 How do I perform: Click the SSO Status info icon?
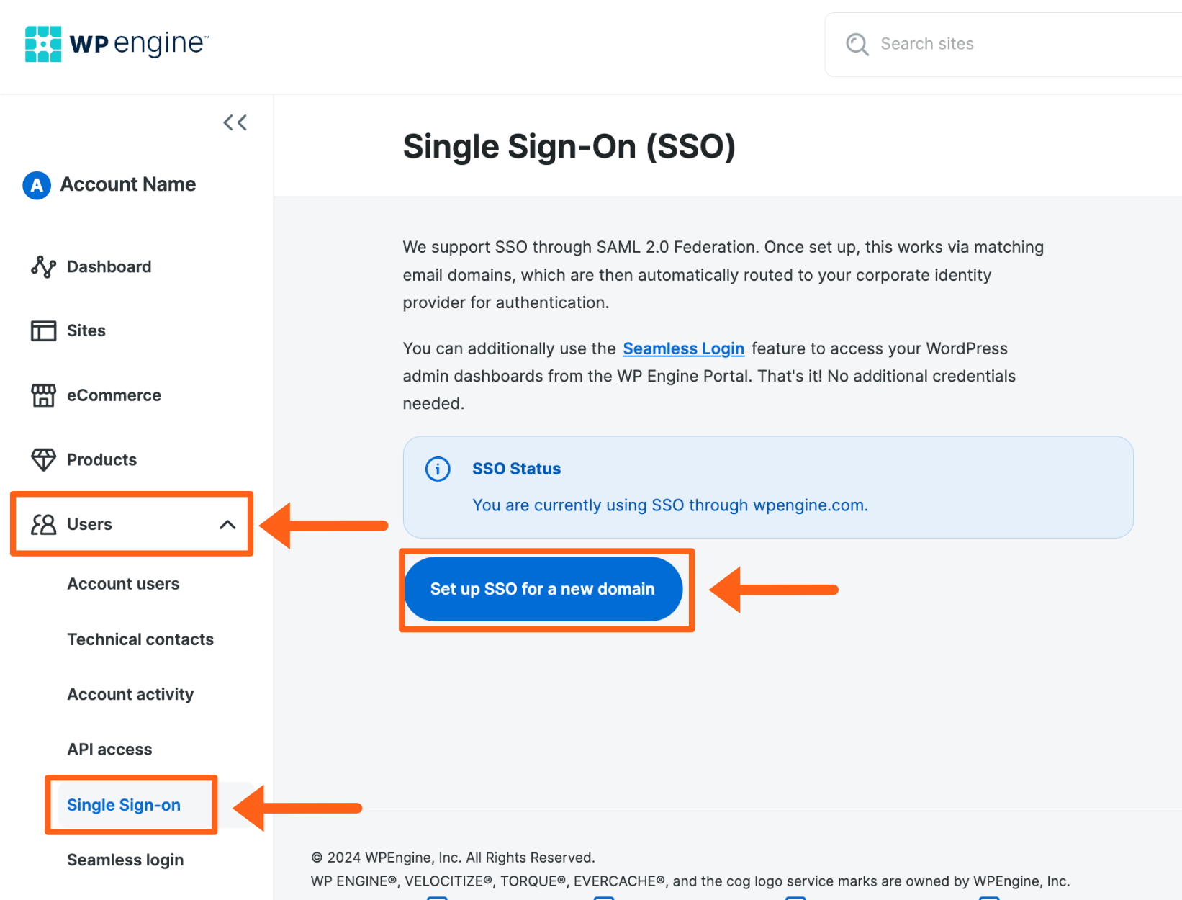coord(438,469)
